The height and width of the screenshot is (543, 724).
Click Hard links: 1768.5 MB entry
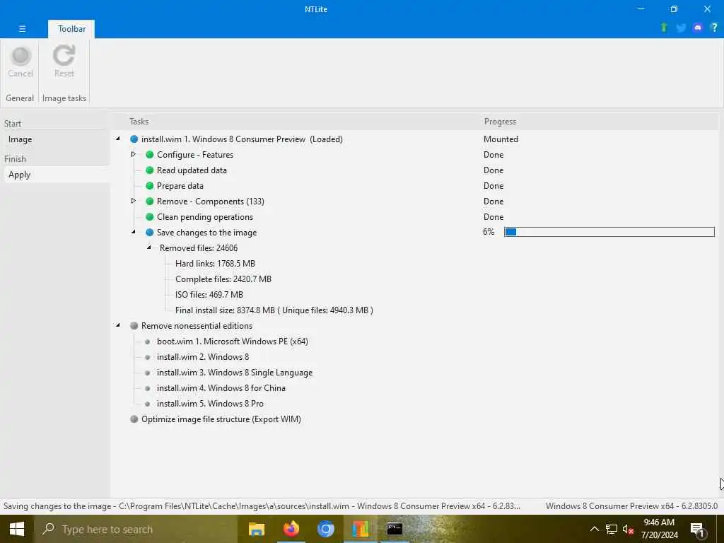(x=215, y=264)
